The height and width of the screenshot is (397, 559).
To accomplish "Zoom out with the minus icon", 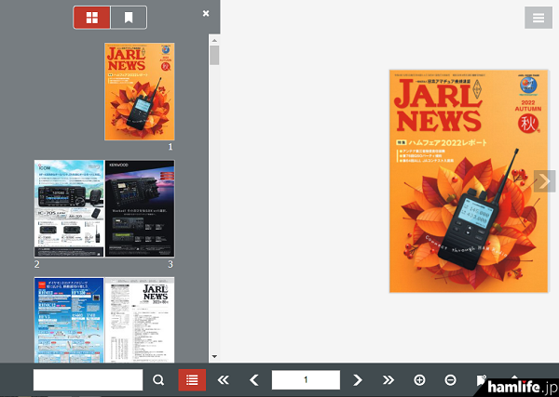I will (450, 379).
